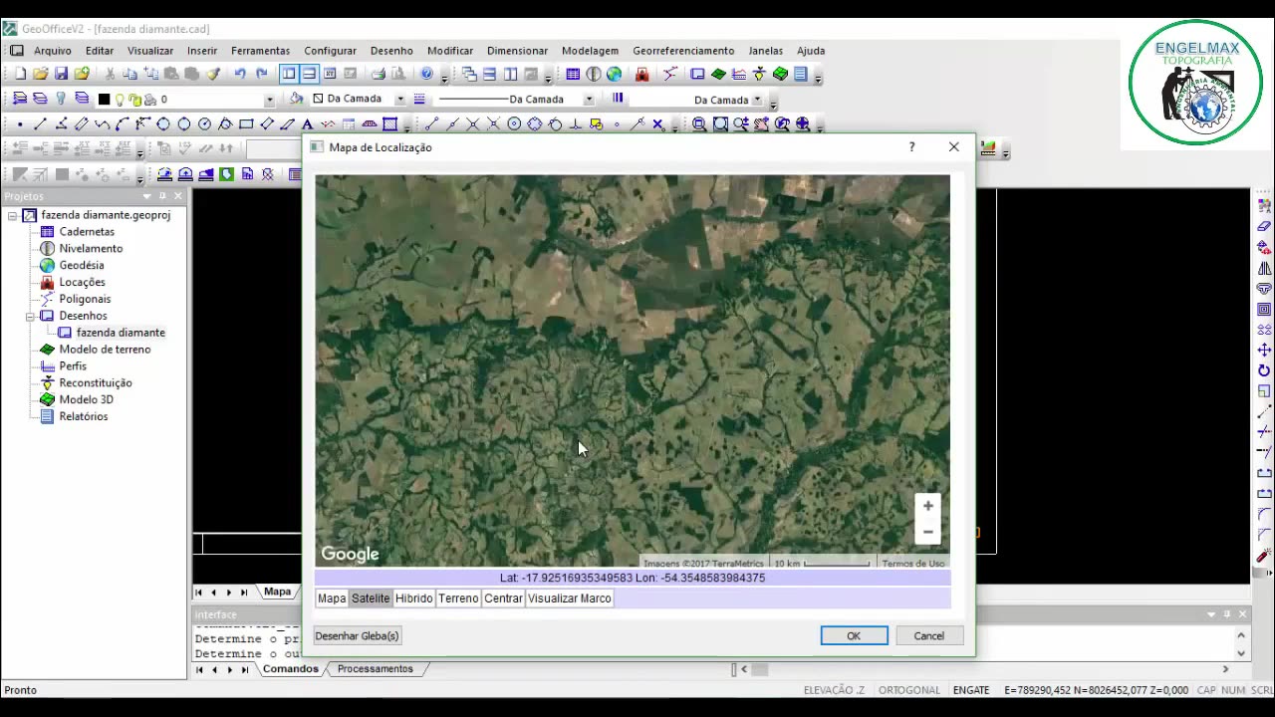Click the Geodésia globe icon in the toolbar
The image size is (1275, 717).
tap(615, 74)
